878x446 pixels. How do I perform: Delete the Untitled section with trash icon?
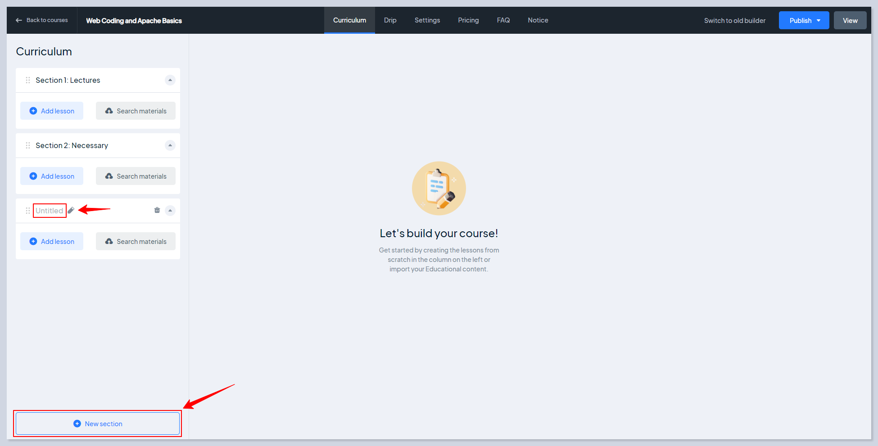[x=157, y=210]
